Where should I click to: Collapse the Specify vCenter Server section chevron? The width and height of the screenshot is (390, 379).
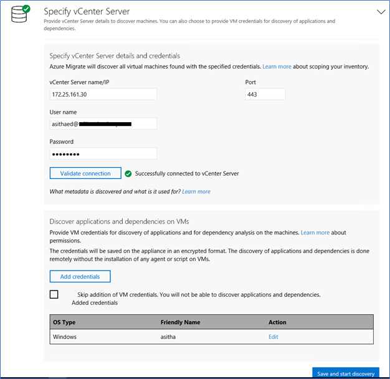pos(381,12)
